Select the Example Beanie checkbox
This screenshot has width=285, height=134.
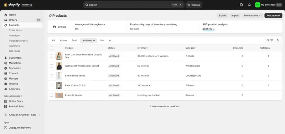pos(51,95)
